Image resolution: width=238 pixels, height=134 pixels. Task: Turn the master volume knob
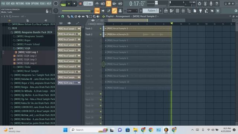point(56,4)
